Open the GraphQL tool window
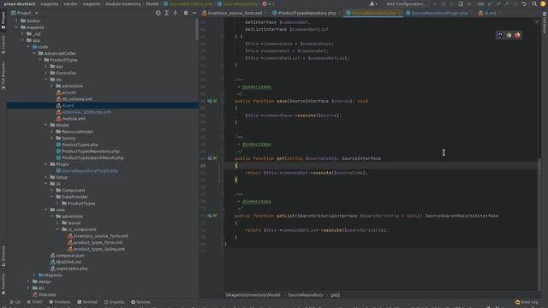The image size is (548, 308). 114,302
